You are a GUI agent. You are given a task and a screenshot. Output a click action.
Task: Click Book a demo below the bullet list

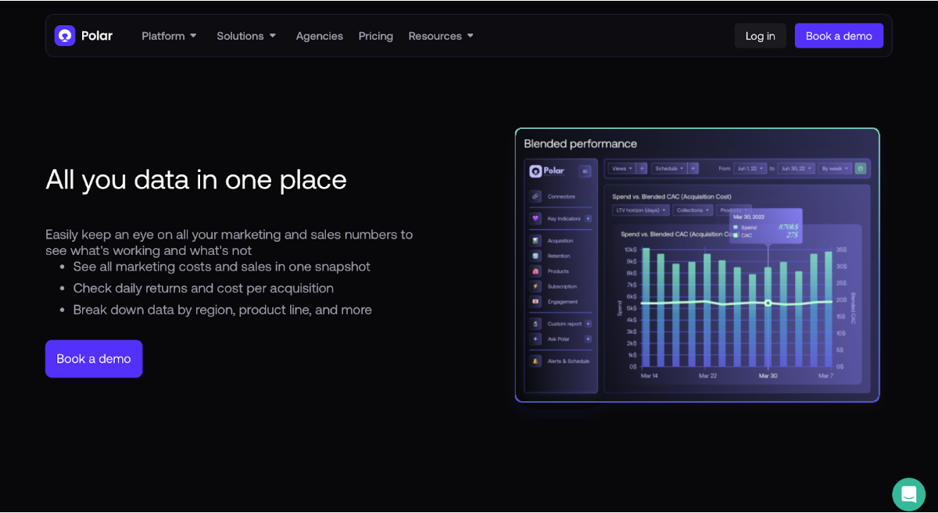(94, 359)
